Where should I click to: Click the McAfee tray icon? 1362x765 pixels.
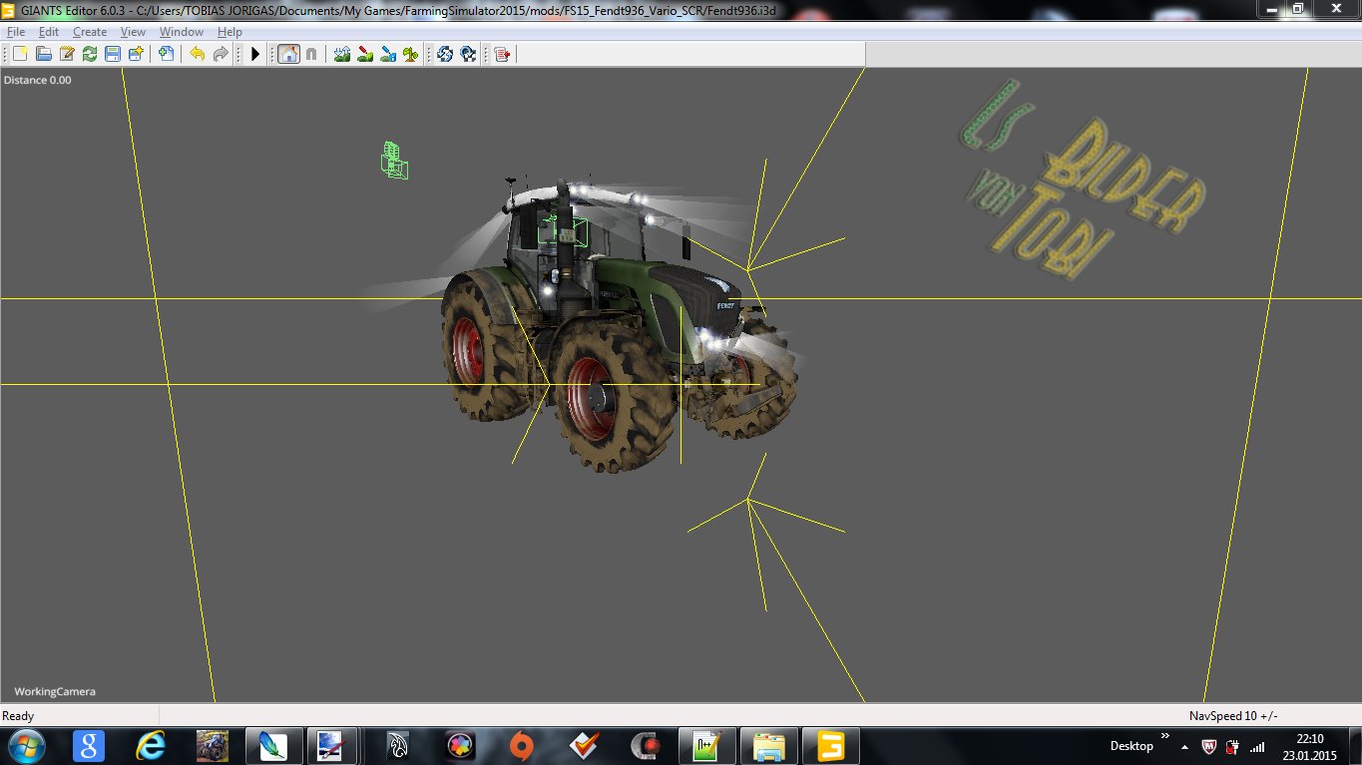(x=1208, y=746)
